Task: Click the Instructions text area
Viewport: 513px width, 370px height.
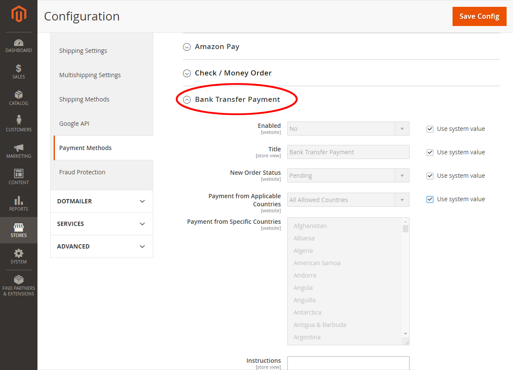Action: coord(348,363)
